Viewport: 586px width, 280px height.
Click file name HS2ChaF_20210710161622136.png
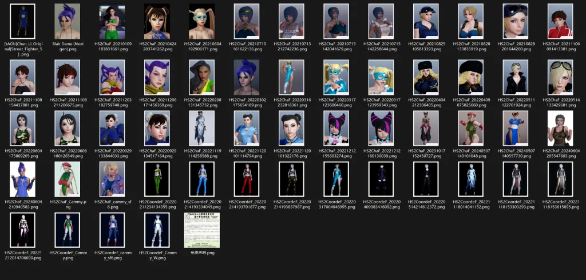[x=247, y=46]
